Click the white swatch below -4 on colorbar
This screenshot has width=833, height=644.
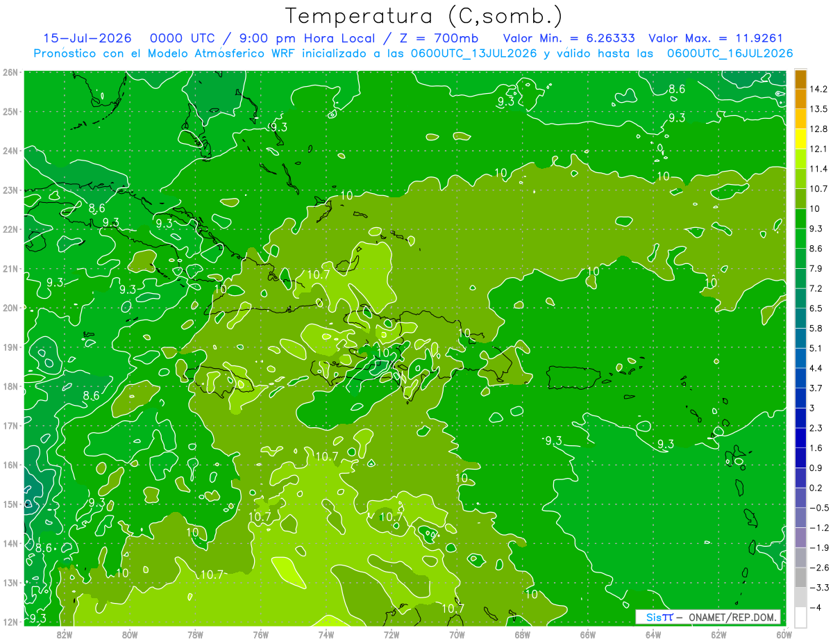(800, 617)
